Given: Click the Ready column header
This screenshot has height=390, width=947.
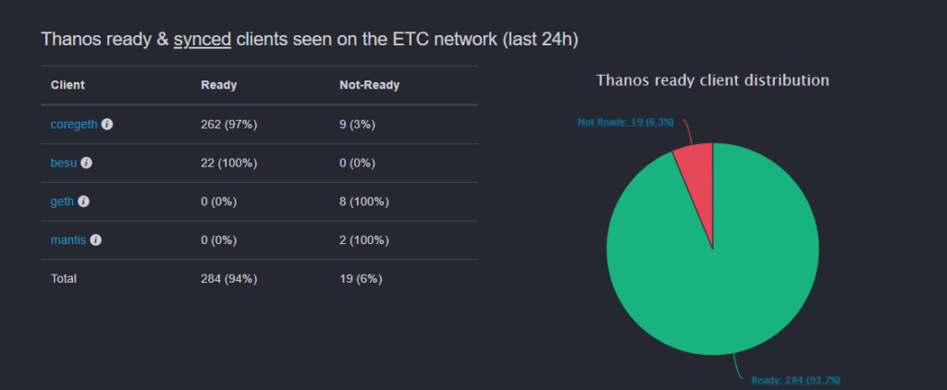Looking at the screenshot, I should coord(219,85).
